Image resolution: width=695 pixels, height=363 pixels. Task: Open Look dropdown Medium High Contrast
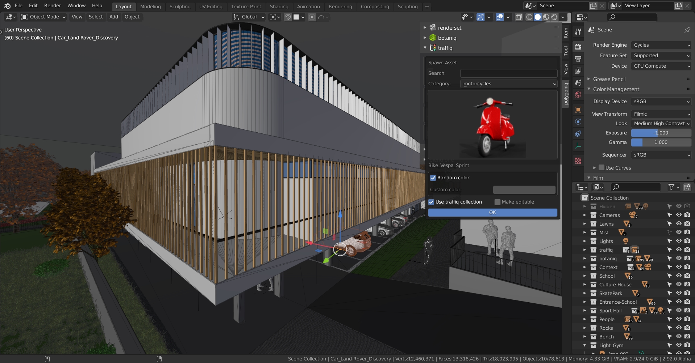(x=661, y=123)
